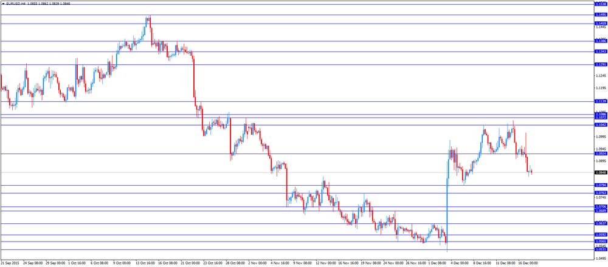Click the 6 Oct 08:00 time label
The height and width of the screenshot is (267, 608).
(100, 263)
